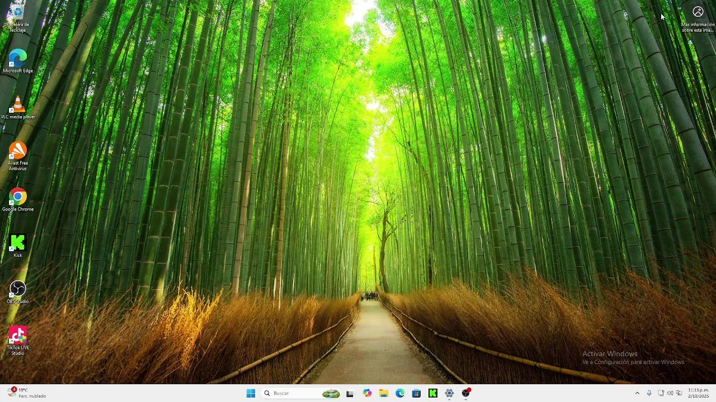This screenshot has width=716, height=402.
Task: Open the Papelera de reciclaje desktop icon
Action: tap(17, 18)
